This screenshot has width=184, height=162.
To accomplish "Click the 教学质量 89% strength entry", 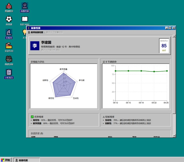I will (54, 123).
